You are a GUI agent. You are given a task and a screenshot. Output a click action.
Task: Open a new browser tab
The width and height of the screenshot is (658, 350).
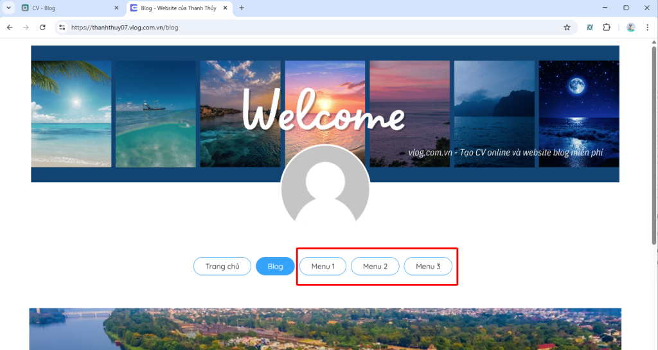(x=242, y=8)
